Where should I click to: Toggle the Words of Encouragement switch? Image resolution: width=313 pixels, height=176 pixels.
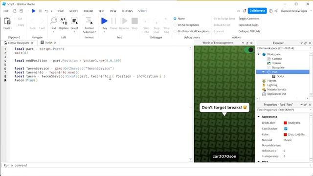click(x=249, y=50)
